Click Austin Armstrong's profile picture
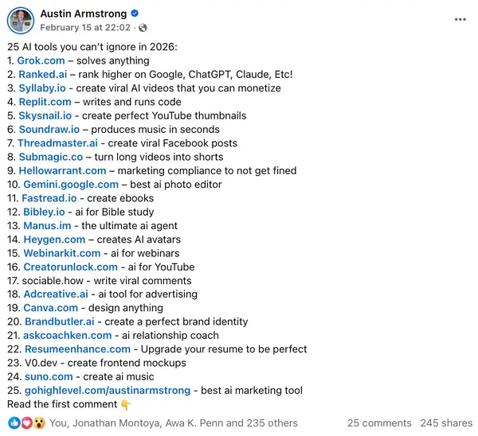The width and height of the screenshot is (478, 436). pos(21,21)
